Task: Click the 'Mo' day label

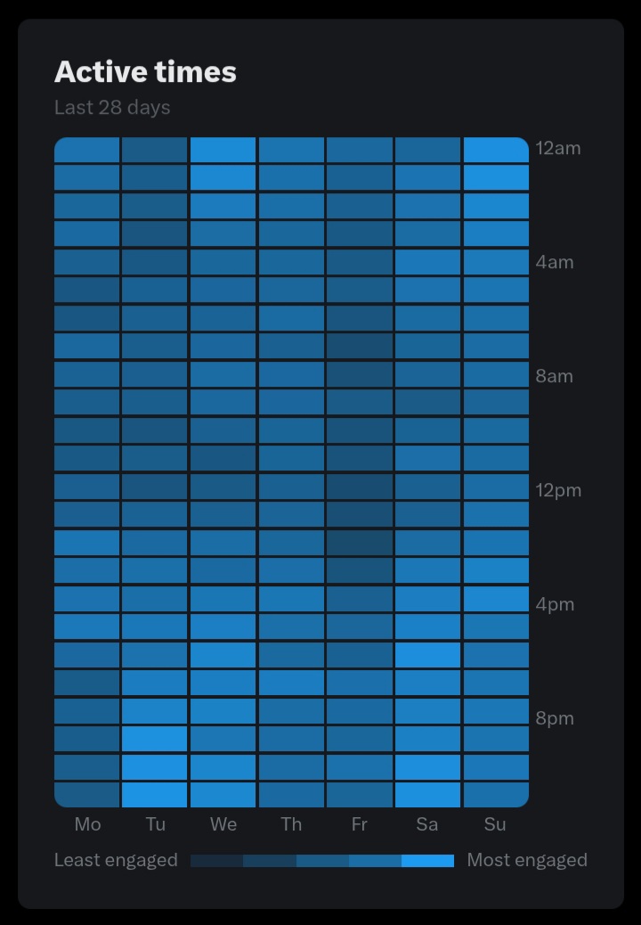Action: click(x=87, y=824)
